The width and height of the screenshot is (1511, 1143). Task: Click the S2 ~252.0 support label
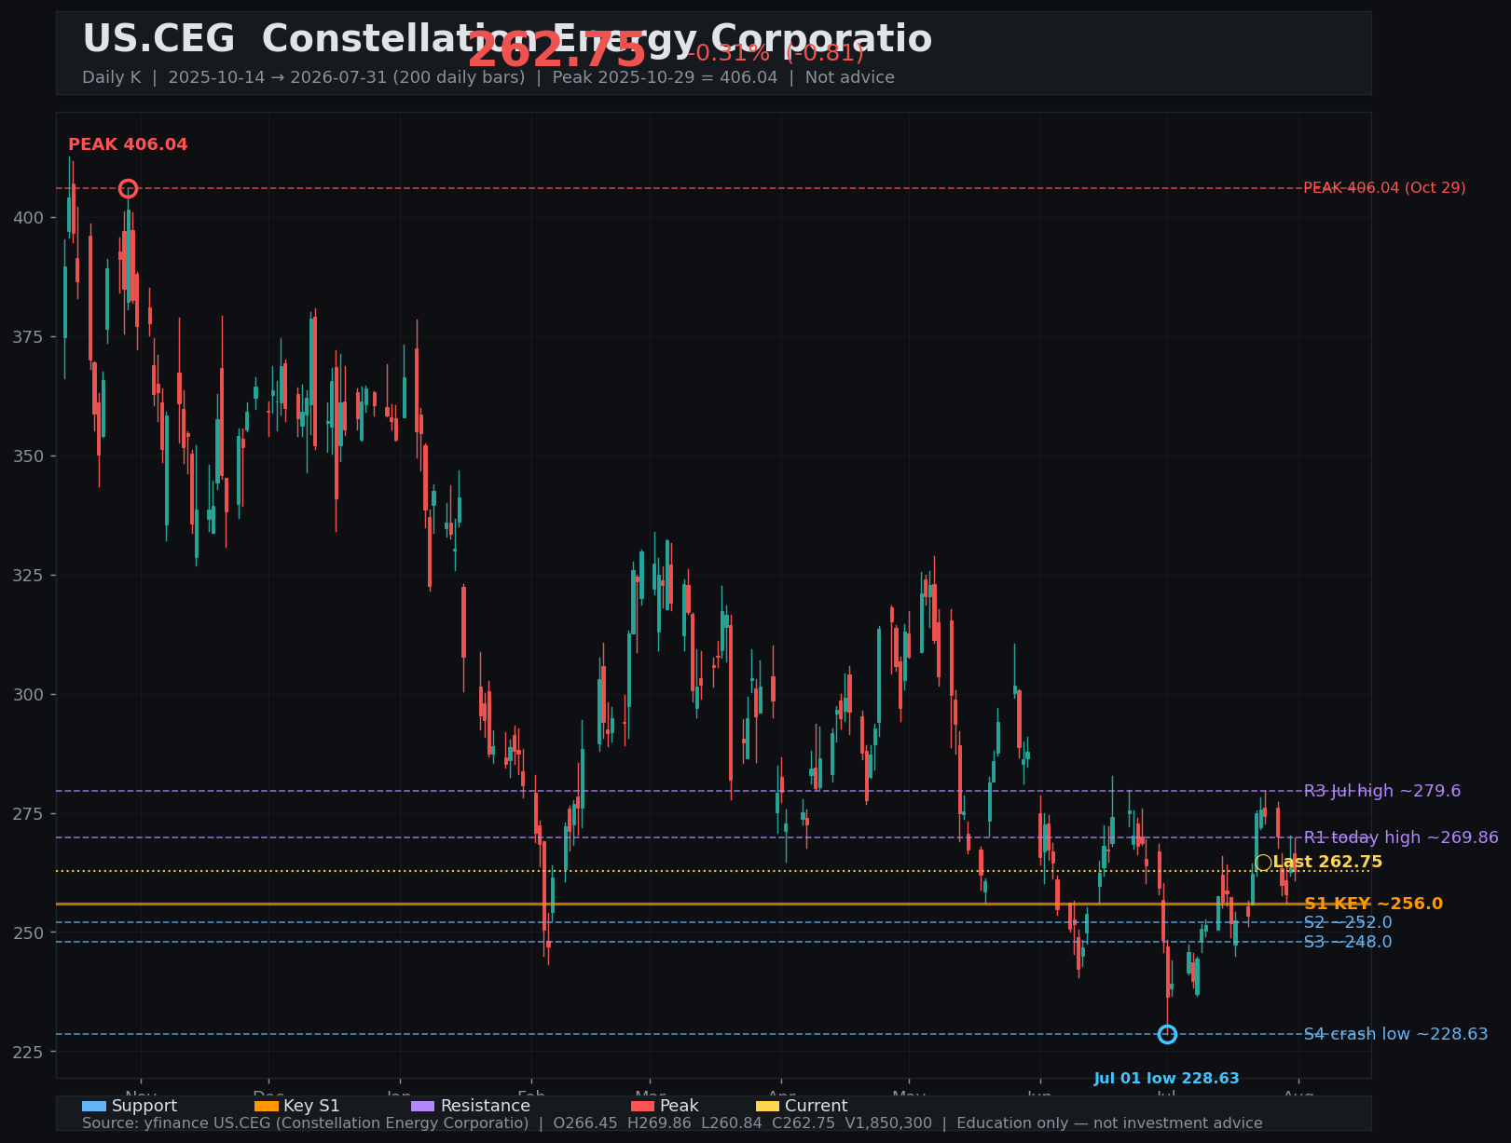tap(1348, 922)
